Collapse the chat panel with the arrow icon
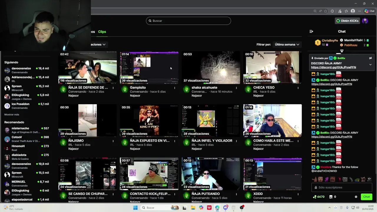The height and width of the screenshot is (212, 377). coord(311,32)
